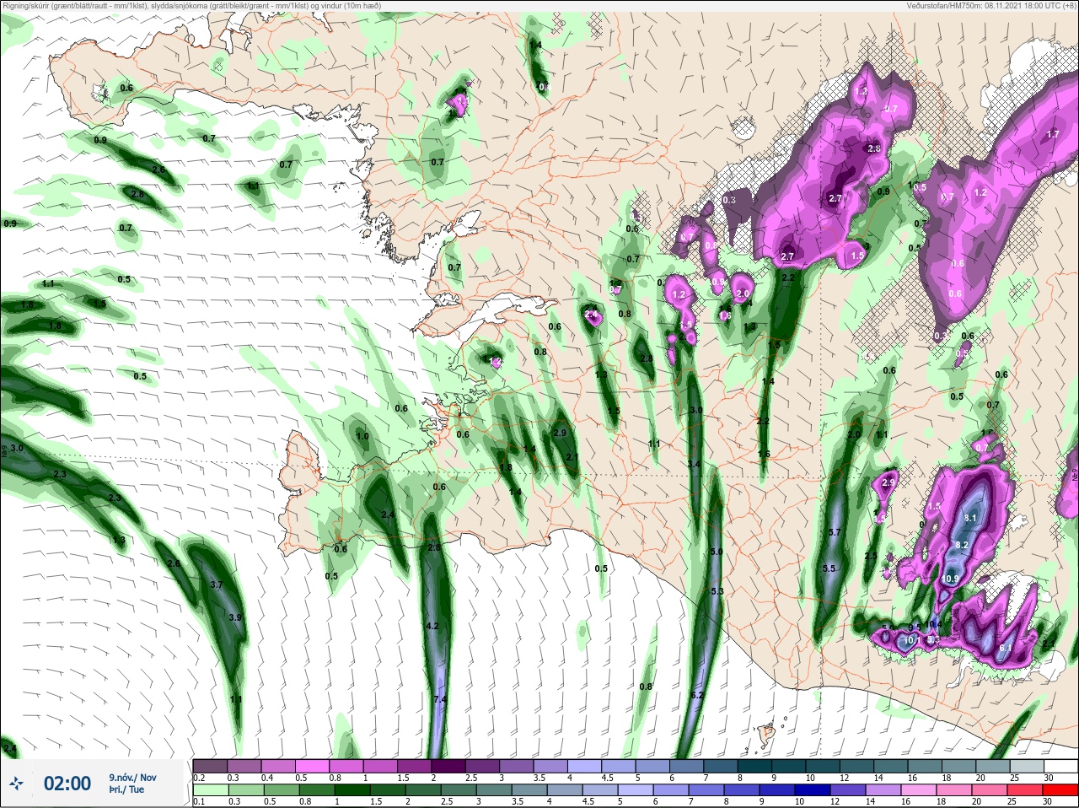The height and width of the screenshot is (808, 1079).
Task: Pick the dark purple 2 swatch in upper legend row
Action: (x=448, y=765)
